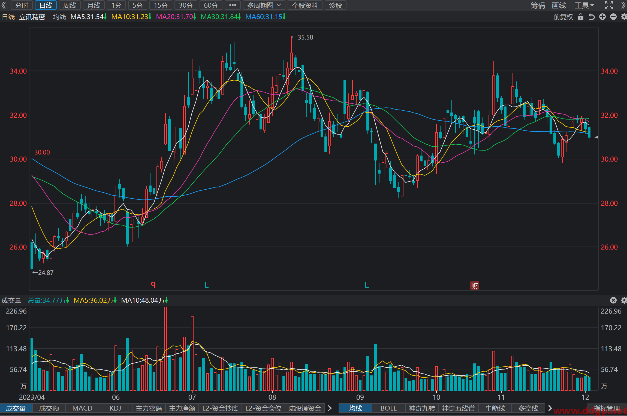This screenshot has height=416, width=627.
Task: Toggle 前复权 price adjustment mode
Action: 563,17
